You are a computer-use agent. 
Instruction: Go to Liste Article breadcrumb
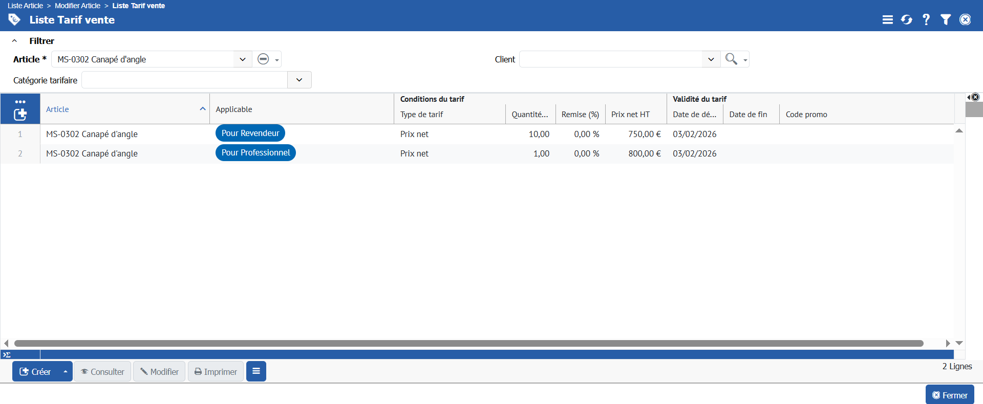(x=25, y=6)
